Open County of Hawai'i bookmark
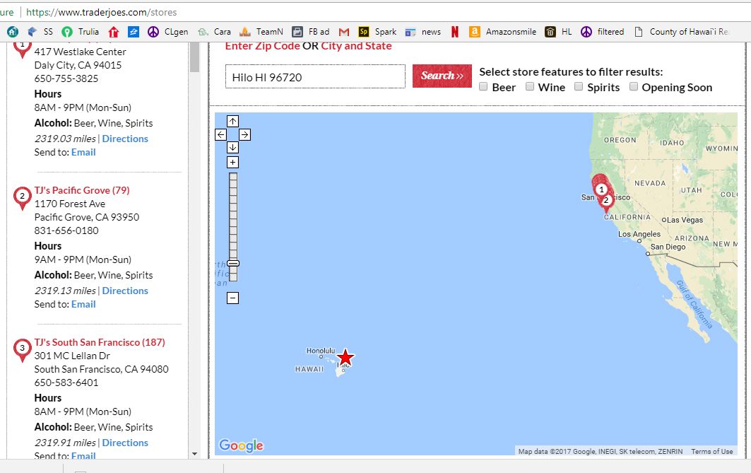The height and width of the screenshot is (473, 751). (x=681, y=32)
